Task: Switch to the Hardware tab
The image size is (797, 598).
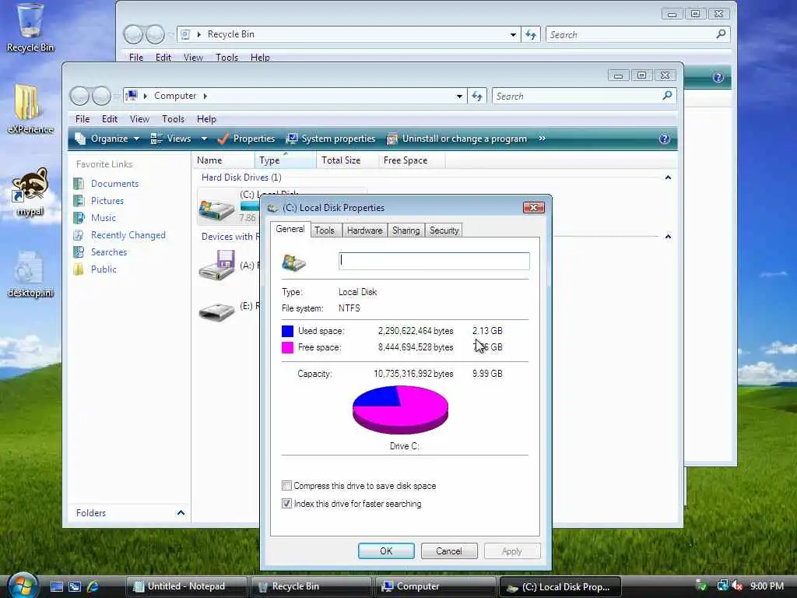Action: pos(364,230)
